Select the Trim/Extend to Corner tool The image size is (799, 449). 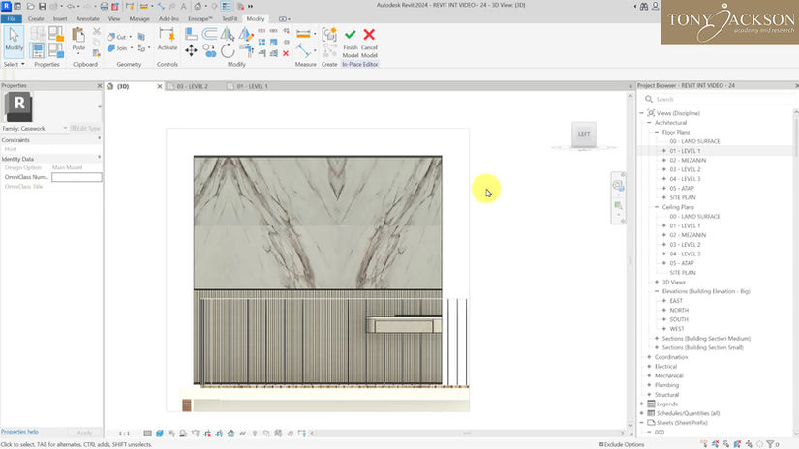(246, 50)
